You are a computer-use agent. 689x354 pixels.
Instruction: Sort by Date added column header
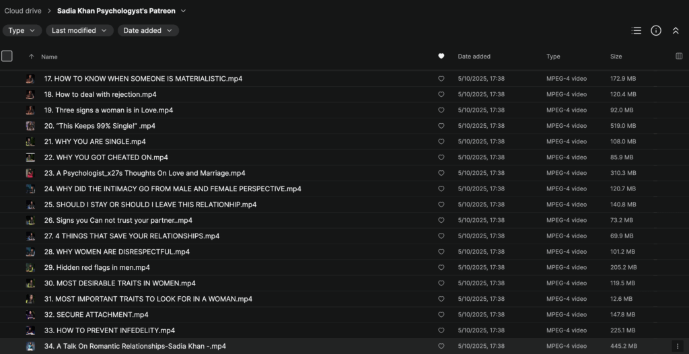pos(474,57)
